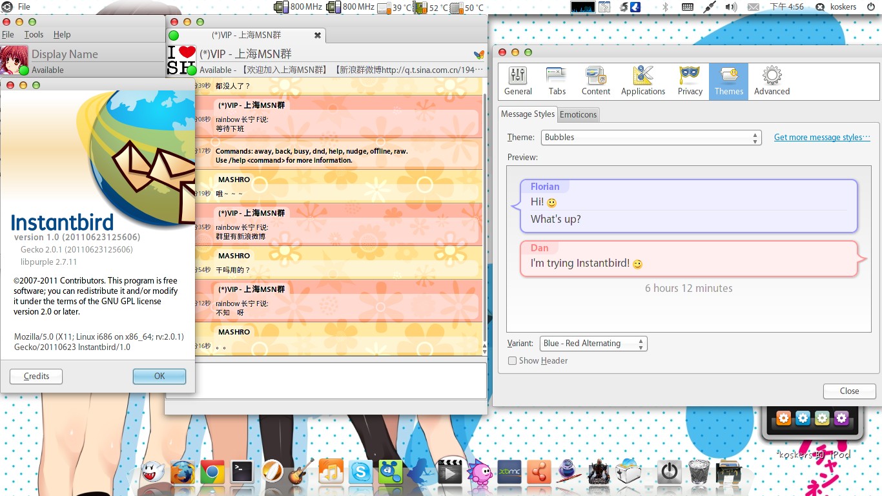Open the Theme dropdown showing Bubbles
The image size is (882, 496).
click(x=651, y=138)
